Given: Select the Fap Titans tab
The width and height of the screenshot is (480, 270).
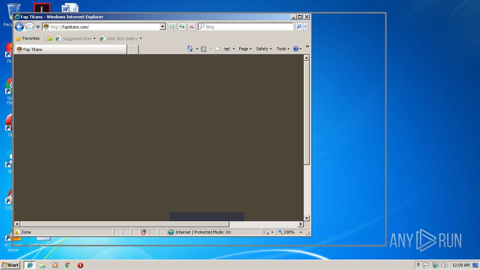Looking at the screenshot, I should 71,49.
